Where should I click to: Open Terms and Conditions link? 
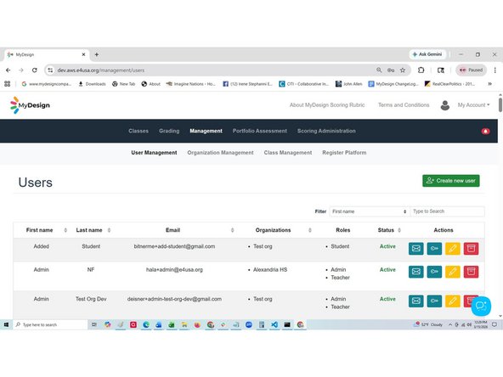coord(404,105)
